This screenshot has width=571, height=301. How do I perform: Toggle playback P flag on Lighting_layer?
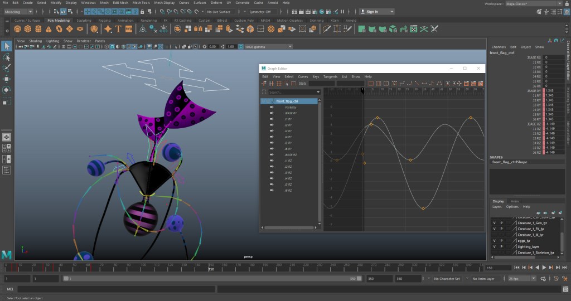pyautogui.click(x=501, y=246)
